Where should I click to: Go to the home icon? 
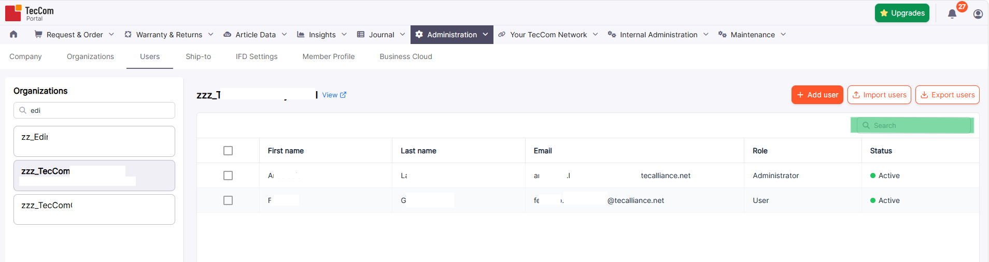coord(13,34)
